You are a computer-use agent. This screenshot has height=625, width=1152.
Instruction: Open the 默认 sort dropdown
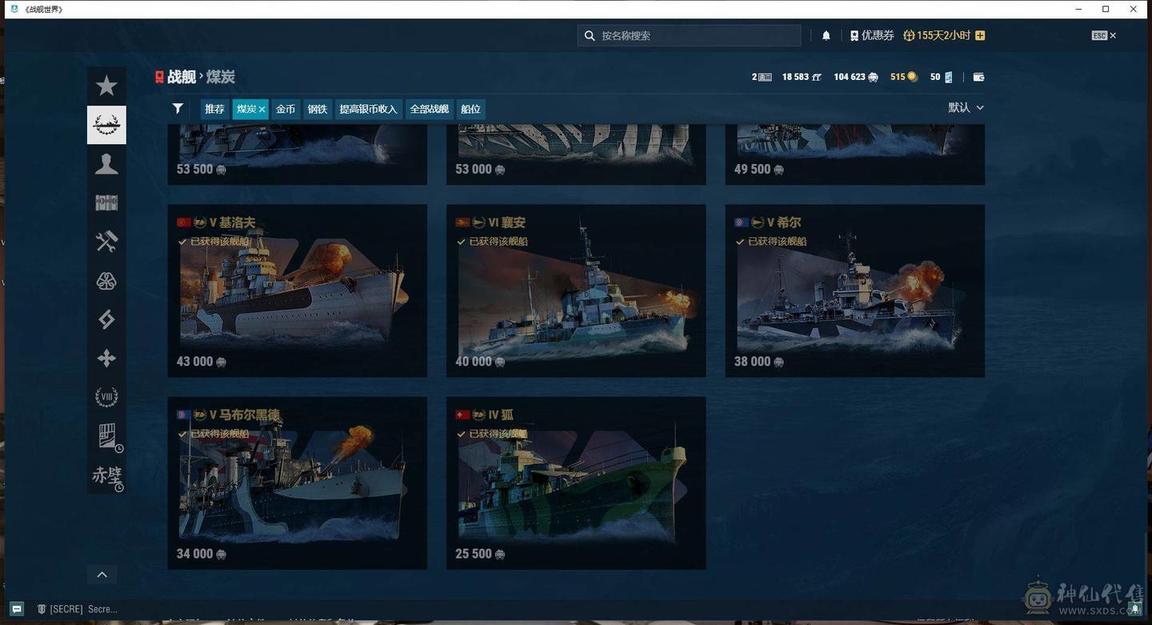(x=966, y=107)
